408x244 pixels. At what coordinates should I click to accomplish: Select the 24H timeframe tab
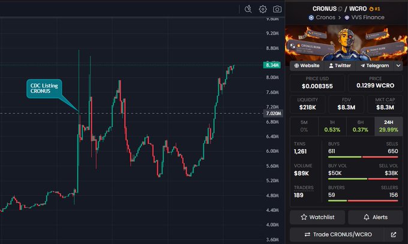pyautogui.click(x=388, y=126)
